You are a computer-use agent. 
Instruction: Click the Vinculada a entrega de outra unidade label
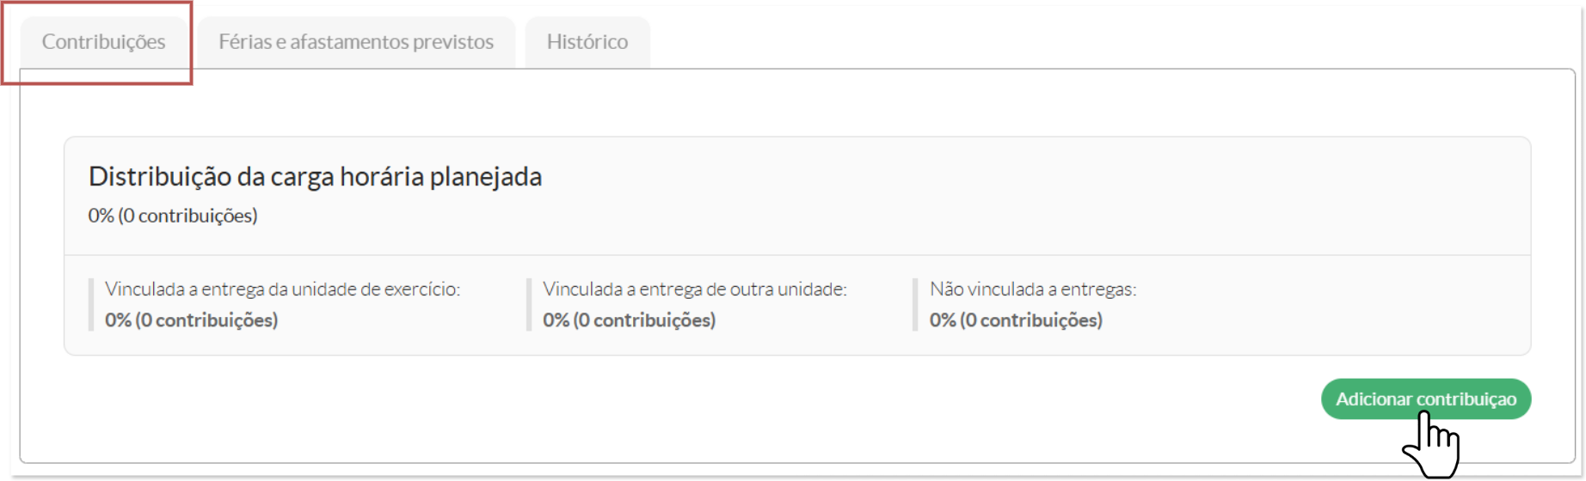tap(695, 289)
